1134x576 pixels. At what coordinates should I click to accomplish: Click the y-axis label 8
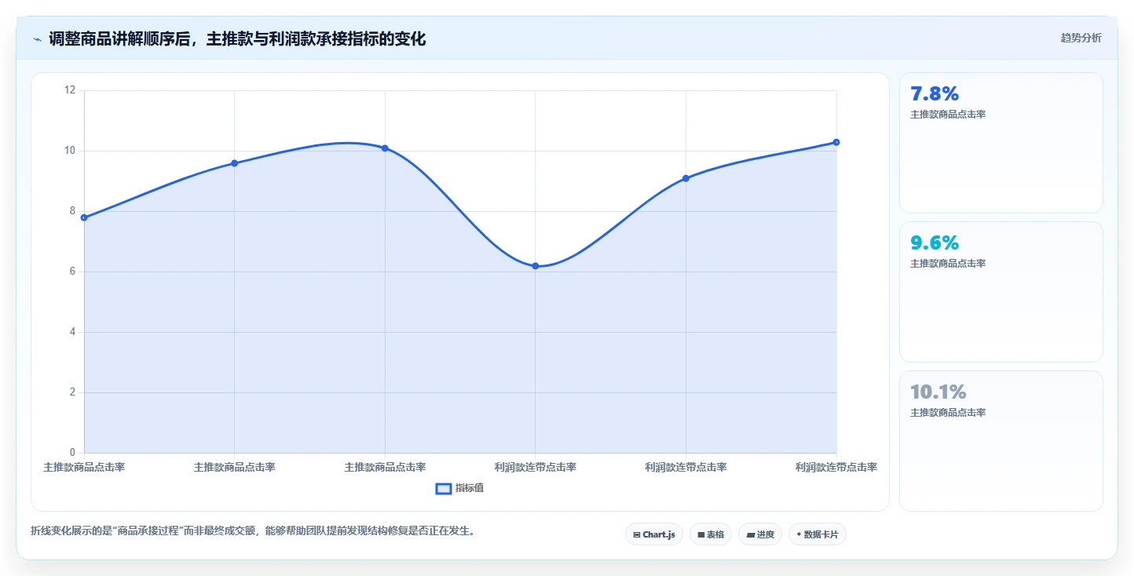click(x=72, y=211)
